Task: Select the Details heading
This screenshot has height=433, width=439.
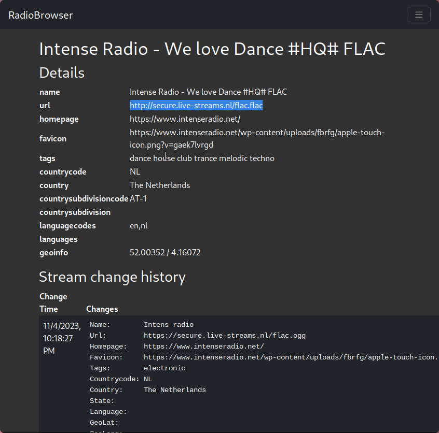Action: (x=62, y=73)
